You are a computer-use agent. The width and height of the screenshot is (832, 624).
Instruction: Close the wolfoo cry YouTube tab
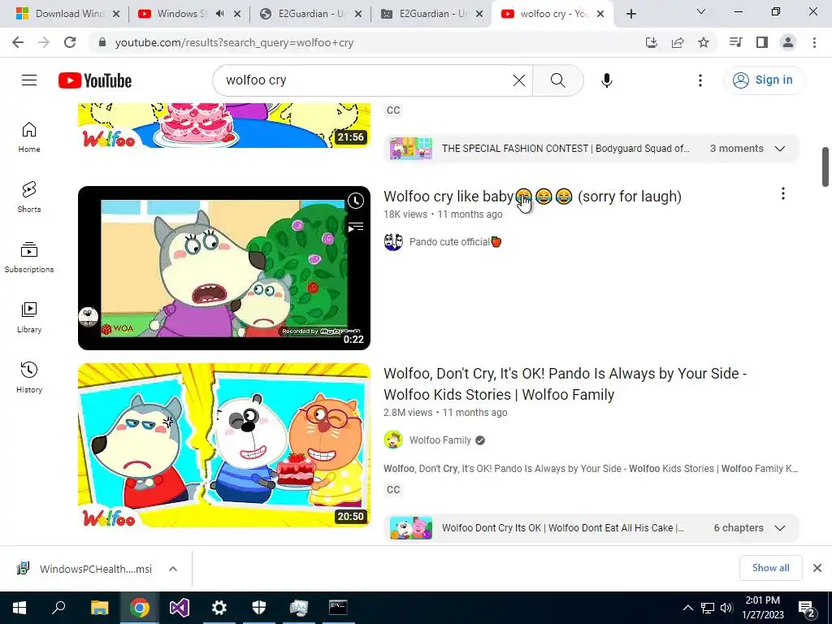[600, 14]
